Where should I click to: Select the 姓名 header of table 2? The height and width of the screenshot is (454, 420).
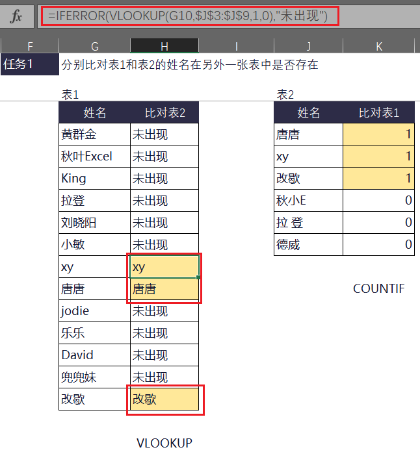coord(308,112)
